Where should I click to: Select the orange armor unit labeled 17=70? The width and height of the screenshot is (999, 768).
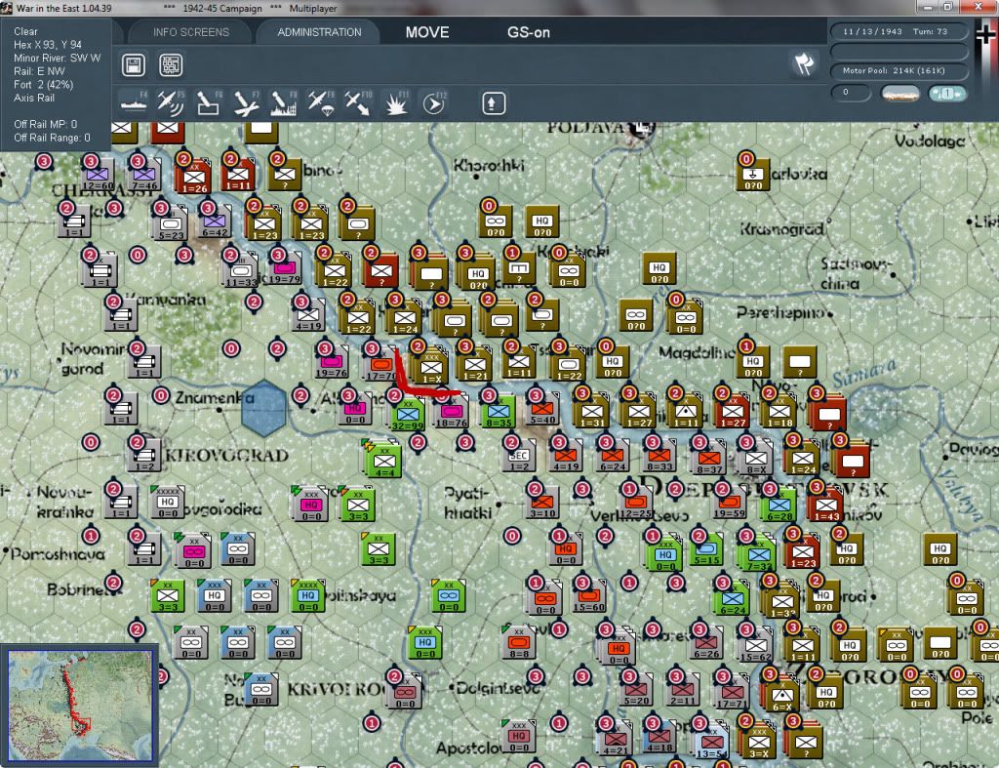(380, 364)
